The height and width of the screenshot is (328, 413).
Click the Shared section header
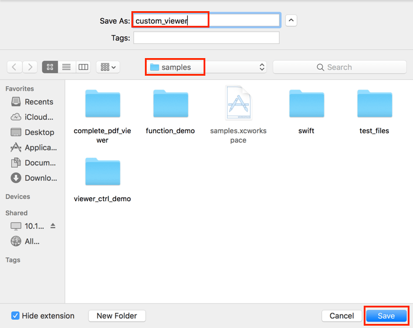(16, 213)
